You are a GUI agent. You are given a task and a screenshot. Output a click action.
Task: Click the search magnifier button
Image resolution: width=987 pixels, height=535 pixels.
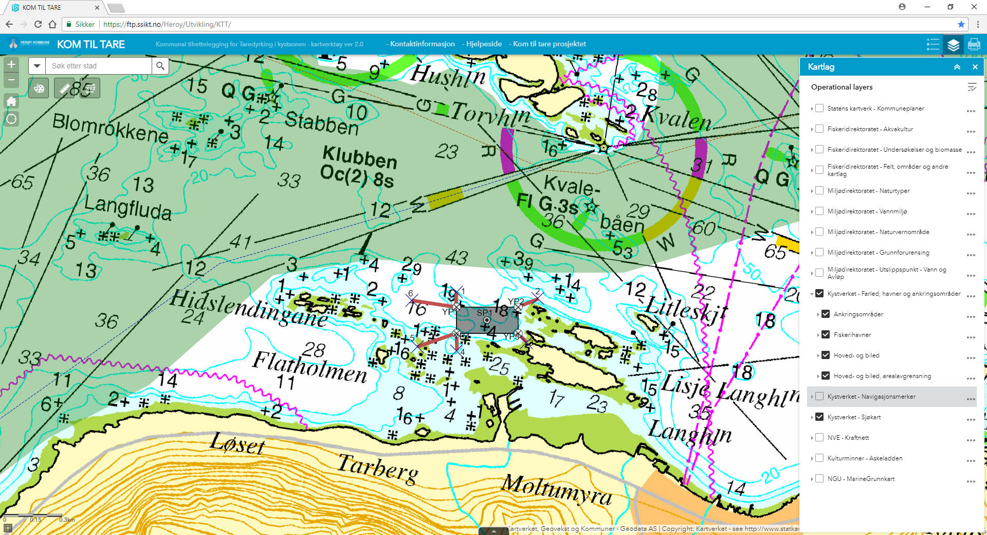(x=160, y=66)
